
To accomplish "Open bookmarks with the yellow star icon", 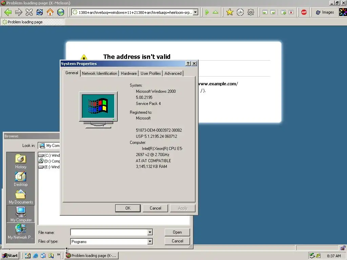I will pyautogui.click(x=230, y=12).
